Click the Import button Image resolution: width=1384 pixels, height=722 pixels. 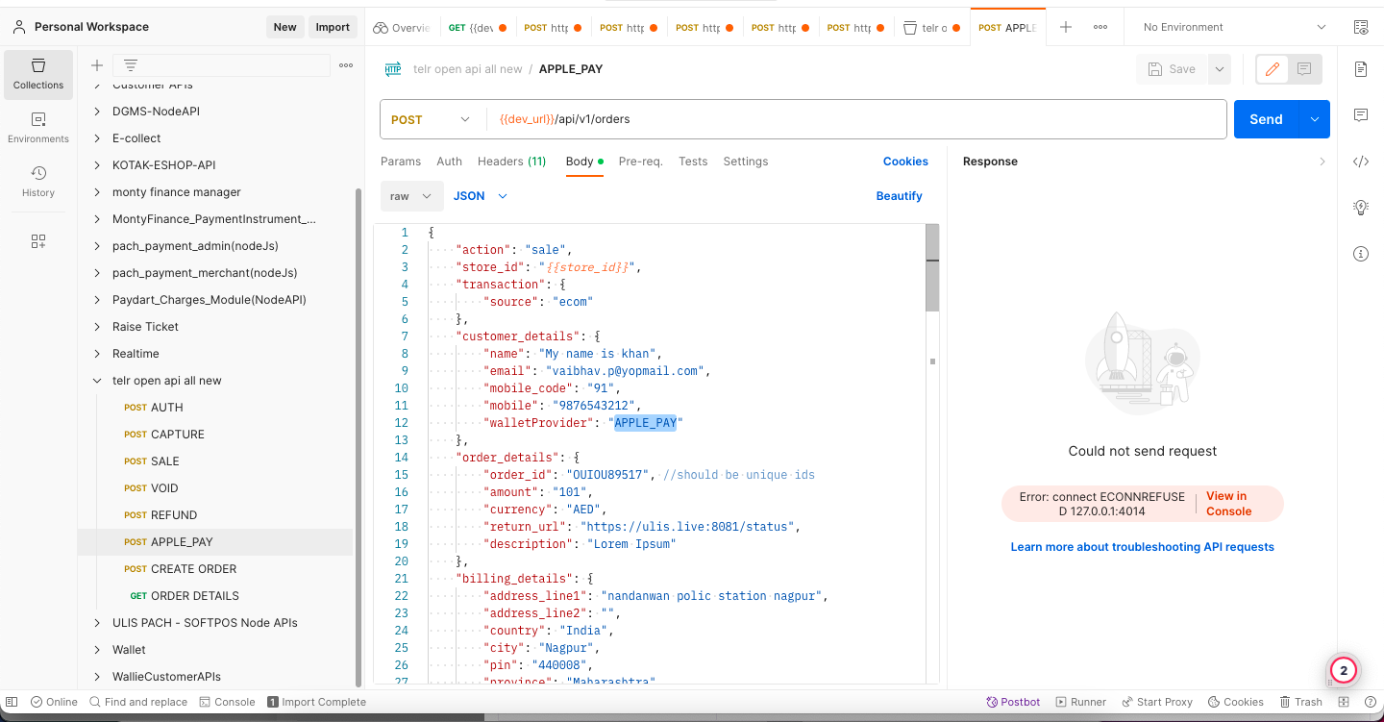[x=333, y=27]
